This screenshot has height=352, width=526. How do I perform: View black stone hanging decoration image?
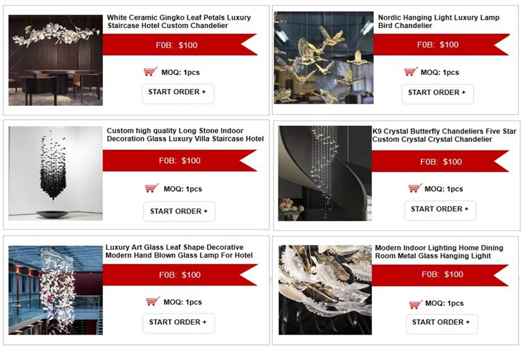click(x=55, y=173)
